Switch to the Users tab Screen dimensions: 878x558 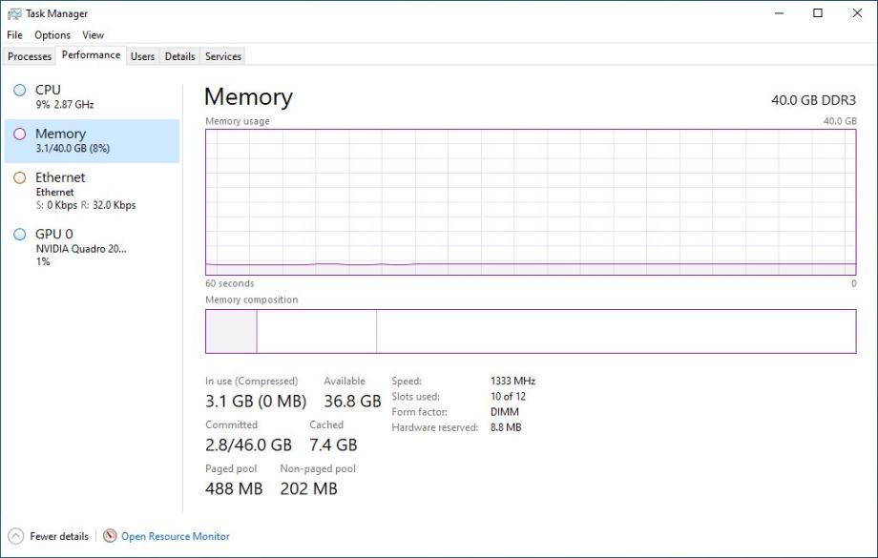[142, 56]
